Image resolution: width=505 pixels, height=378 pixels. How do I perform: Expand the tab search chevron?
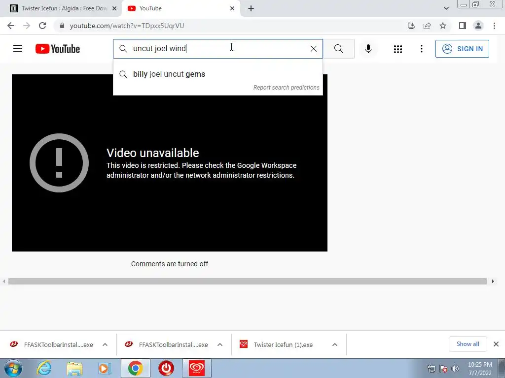446,8
